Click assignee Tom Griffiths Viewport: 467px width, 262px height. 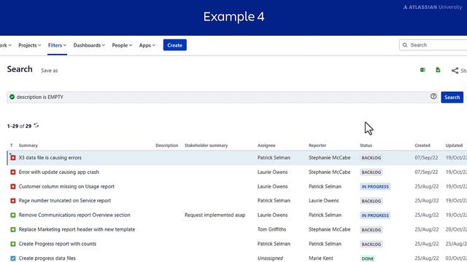coord(271,230)
